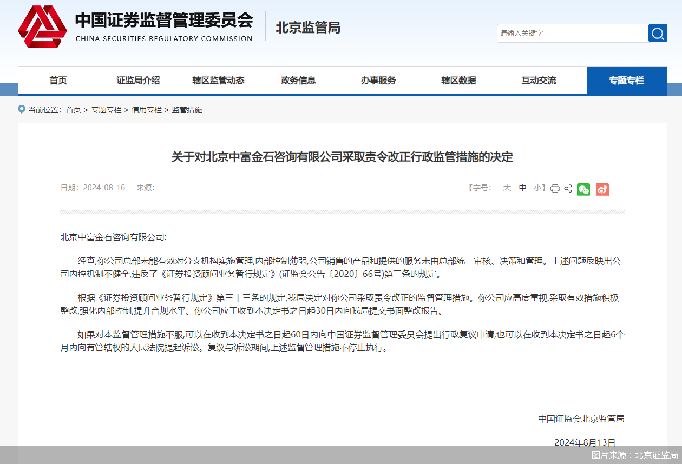Click the paragraph starting with 经查
The image size is (682, 464).
pos(341,267)
